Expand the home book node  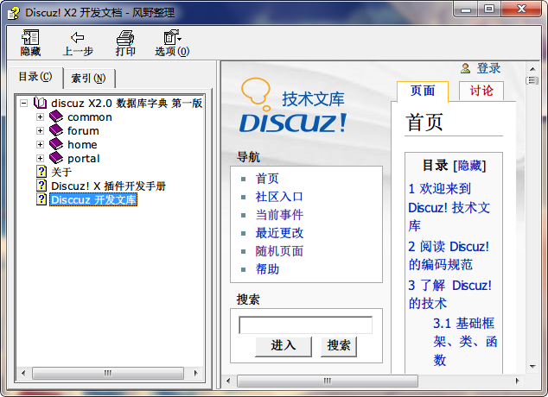tap(40, 144)
